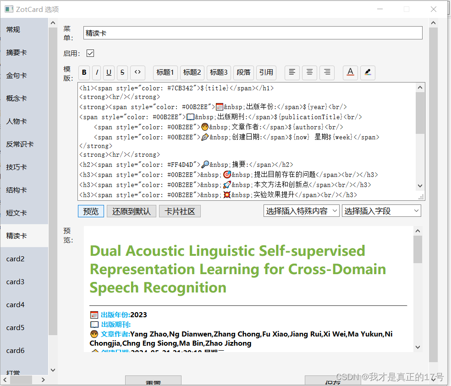Open the highlight color tool
Image resolution: width=451 pixels, height=386 pixels.
click(368, 72)
